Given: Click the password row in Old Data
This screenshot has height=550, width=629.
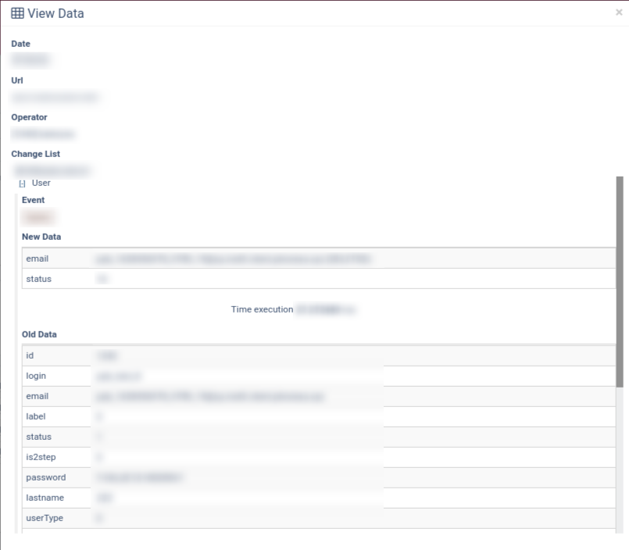Looking at the screenshot, I should [x=317, y=477].
